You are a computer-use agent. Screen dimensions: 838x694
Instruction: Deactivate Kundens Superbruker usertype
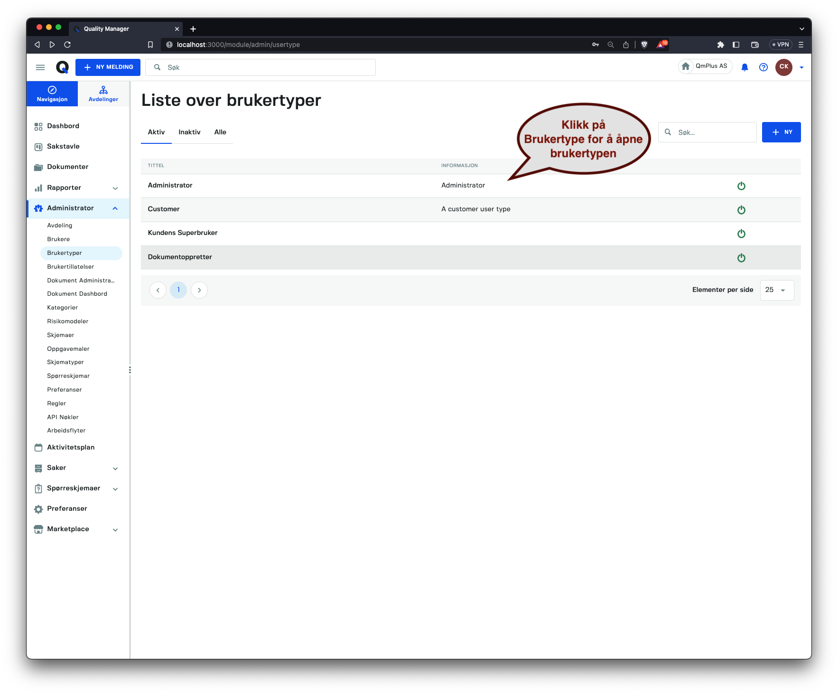[741, 234]
